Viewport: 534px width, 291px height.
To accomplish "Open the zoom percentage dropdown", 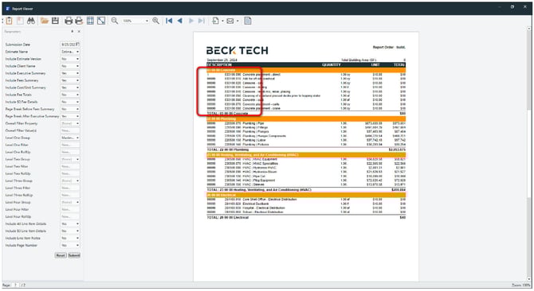I will 147,21.
